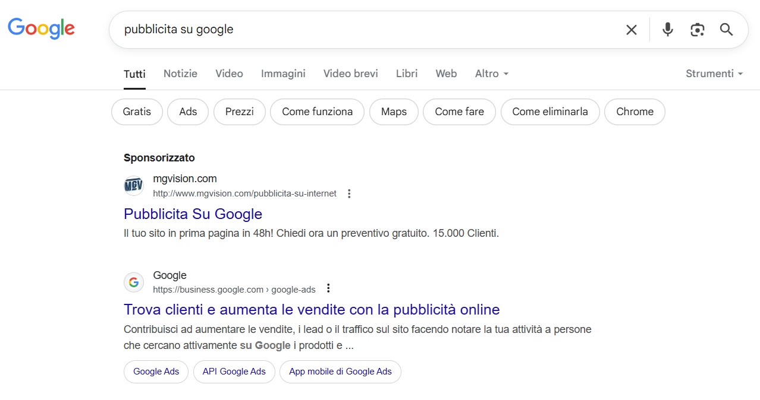
Task: Switch to the Libri tab
Action: pos(407,74)
